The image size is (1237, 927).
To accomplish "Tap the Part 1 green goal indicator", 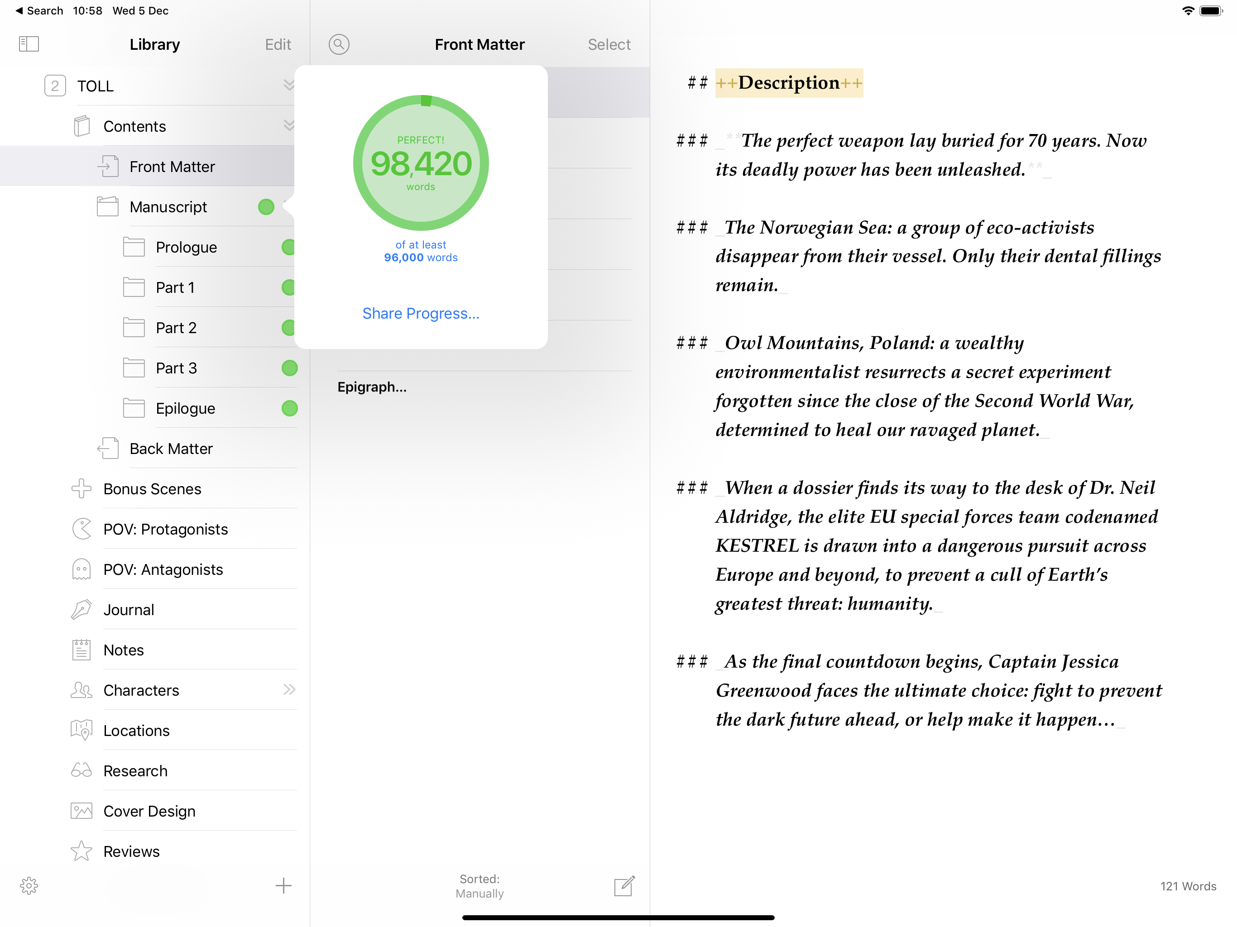I will [x=288, y=287].
